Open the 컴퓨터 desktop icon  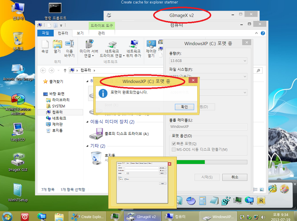click(18, 11)
